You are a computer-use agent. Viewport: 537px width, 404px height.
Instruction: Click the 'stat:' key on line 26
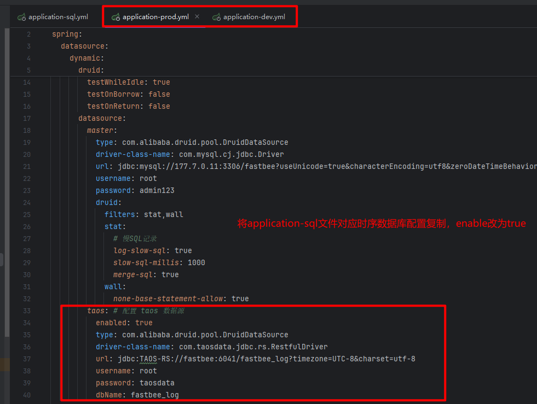click(115, 226)
